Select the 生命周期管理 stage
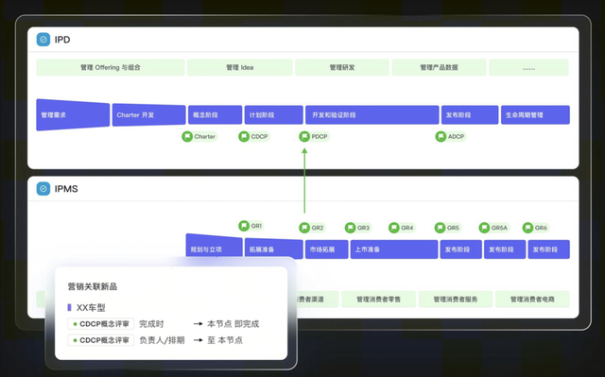Screen dimensions: 605x377 (535, 115)
